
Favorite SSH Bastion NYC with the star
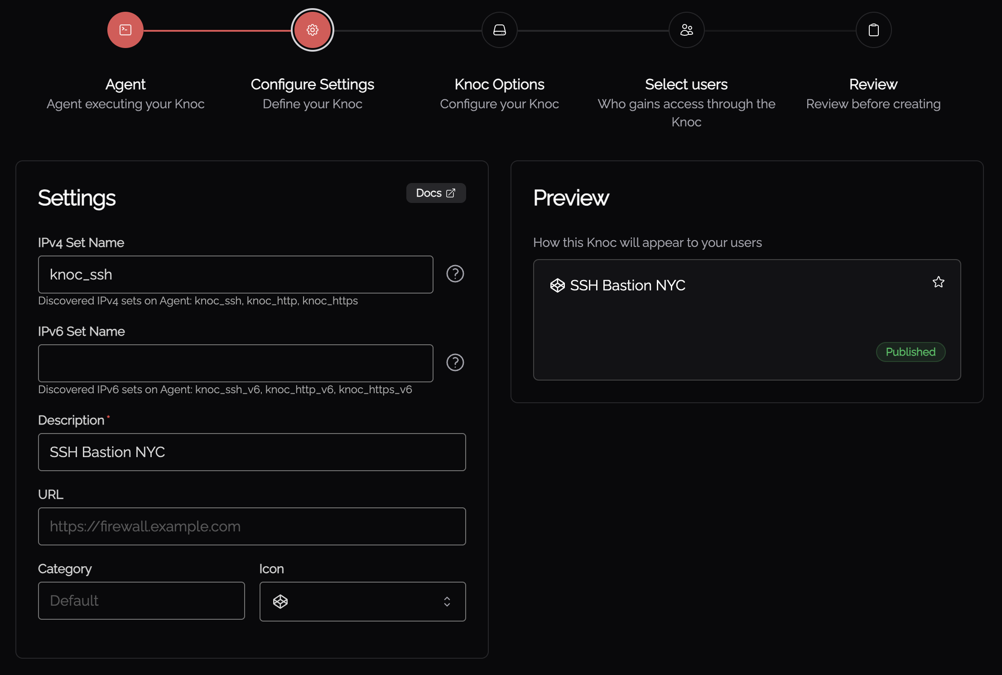(x=939, y=282)
